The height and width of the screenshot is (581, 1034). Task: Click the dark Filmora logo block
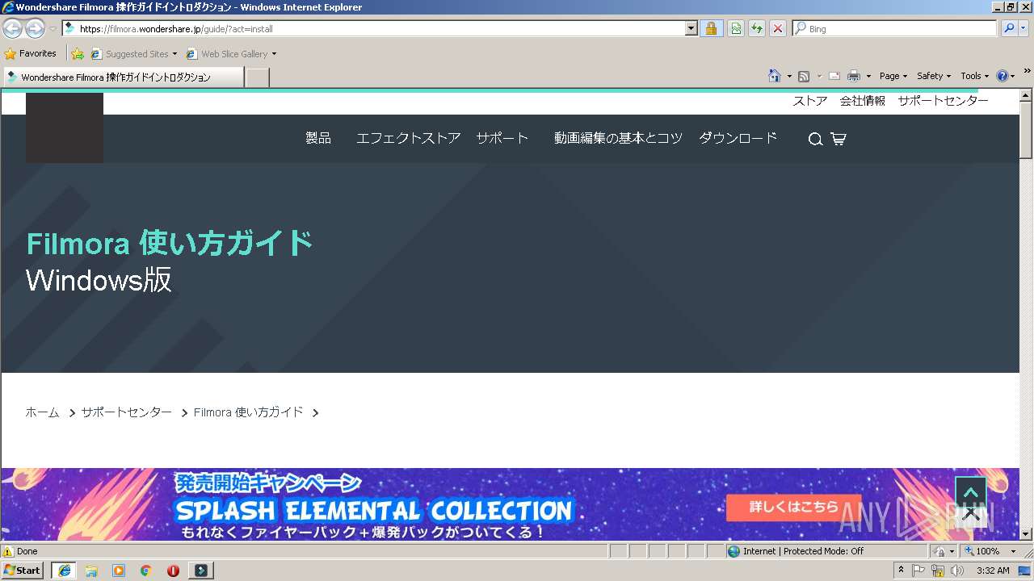pos(65,127)
